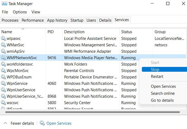
Task: Click the LocalServiceNe... group cell
Action: pos(169,39)
